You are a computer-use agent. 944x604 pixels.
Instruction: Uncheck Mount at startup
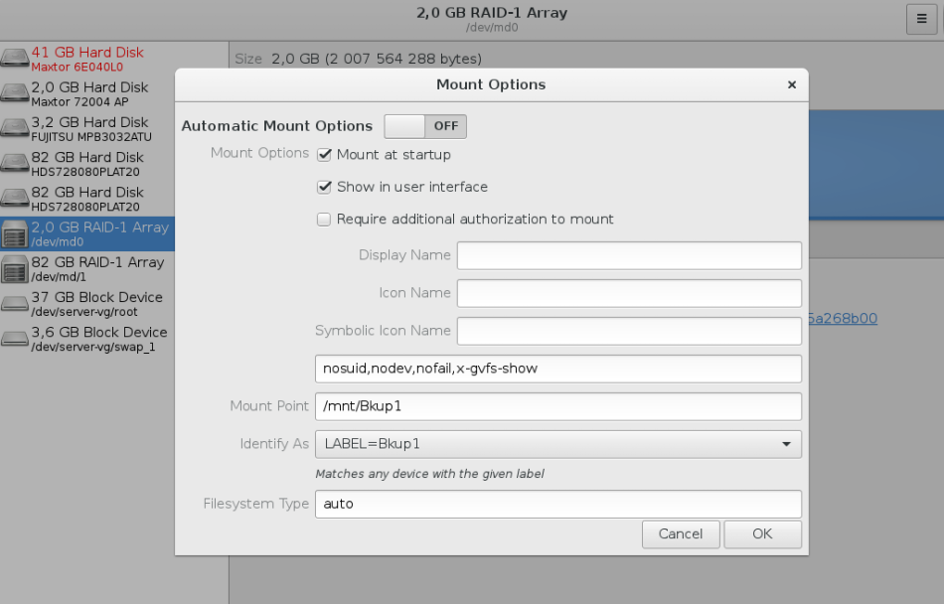click(x=324, y=155)
